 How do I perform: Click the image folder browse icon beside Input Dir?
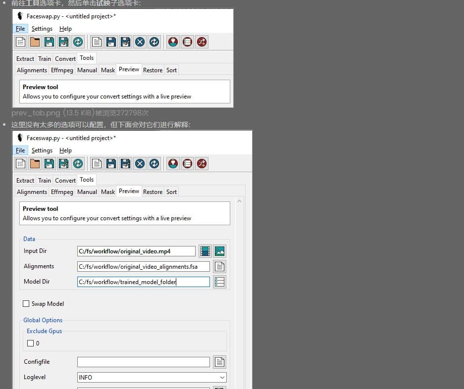tap(220, 251)
